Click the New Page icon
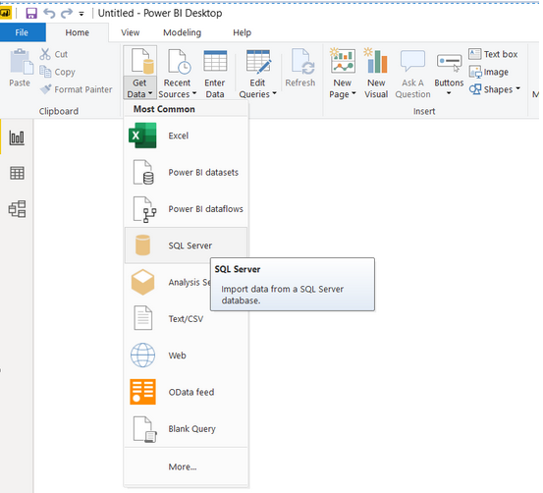Screen dimensions: 543x493 [343, 61]
